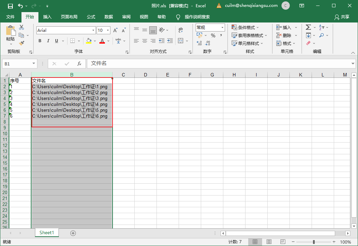Open the Name Box dropdown arrow
Image resolution: width=358 pixels, height=246 pixels.
click(34, 64)
